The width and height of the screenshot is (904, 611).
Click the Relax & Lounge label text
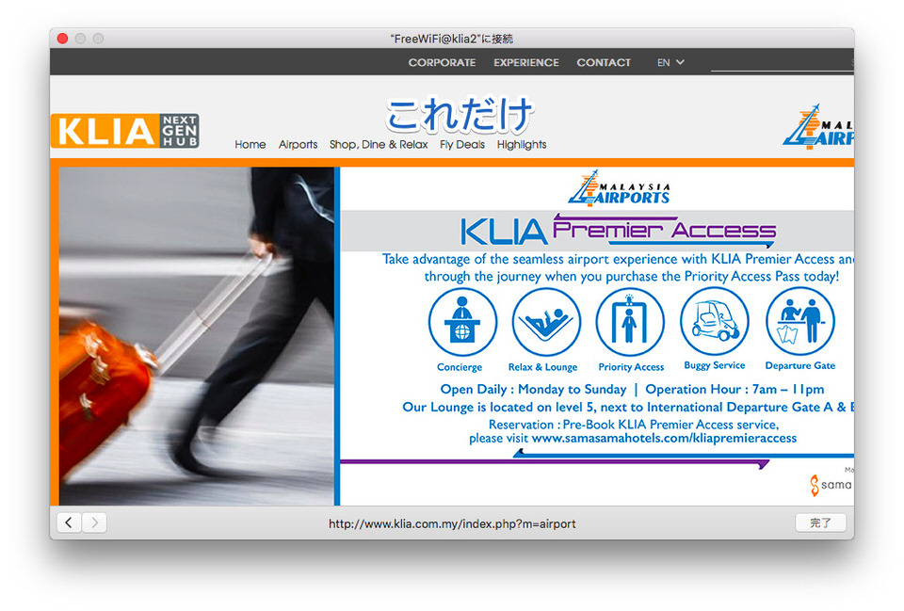pyautogui.click(x=542, y=367)
